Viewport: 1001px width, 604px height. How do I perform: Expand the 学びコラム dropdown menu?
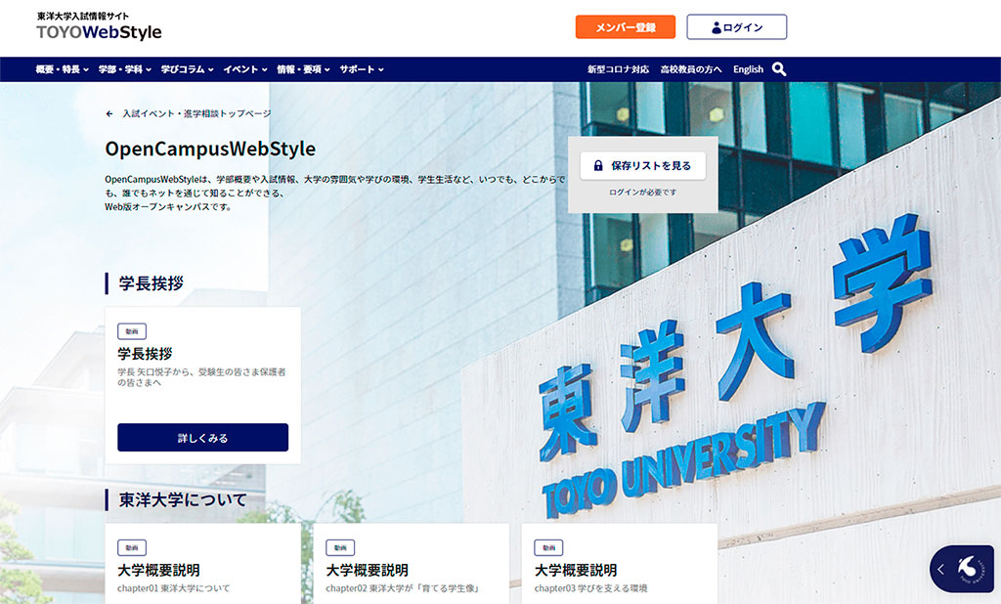coord(187,69)
